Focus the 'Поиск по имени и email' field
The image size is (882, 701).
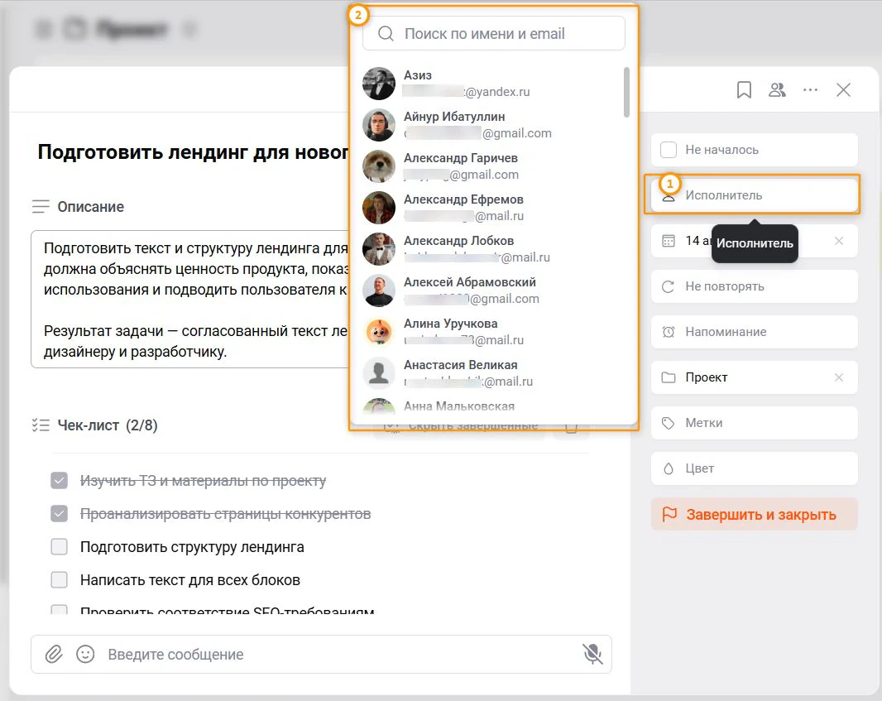pos(494,34)
